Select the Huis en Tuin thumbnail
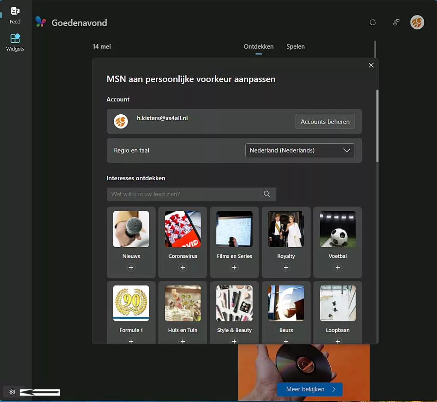 coord(183,303)
